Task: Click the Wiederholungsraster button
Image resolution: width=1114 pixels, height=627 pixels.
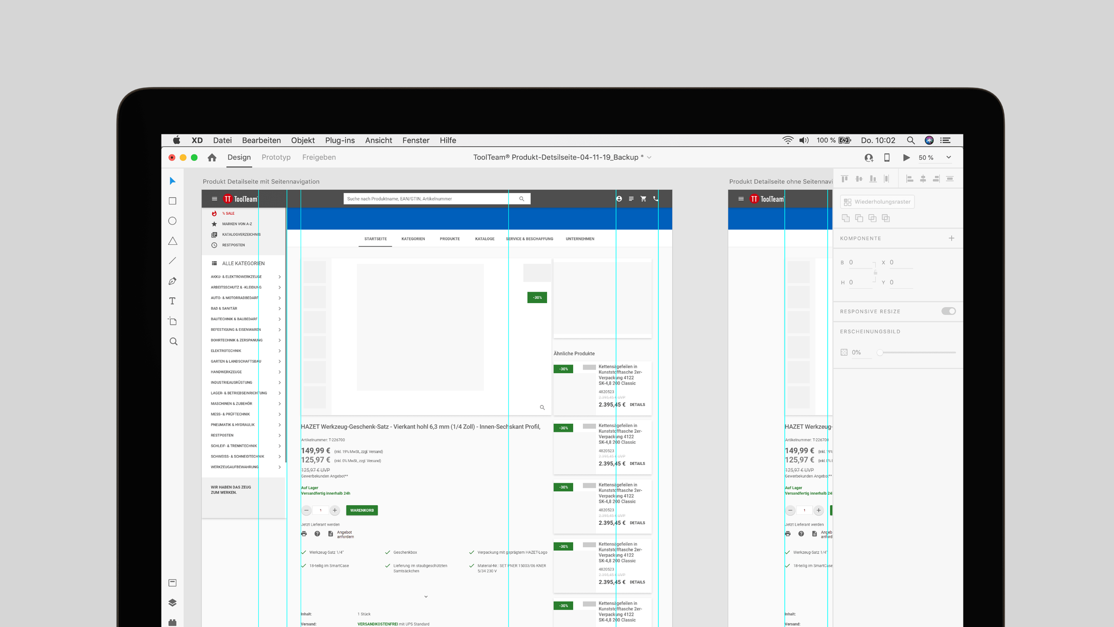Action: point(877,202)
